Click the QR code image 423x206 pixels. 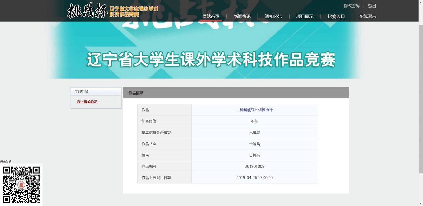tap(21, 185)
